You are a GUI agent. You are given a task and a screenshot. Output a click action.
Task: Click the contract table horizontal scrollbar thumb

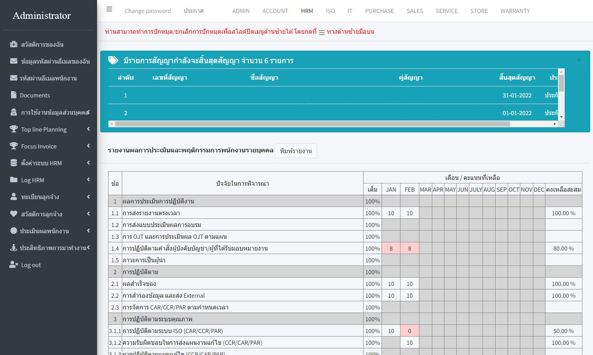tap(312, 124)
